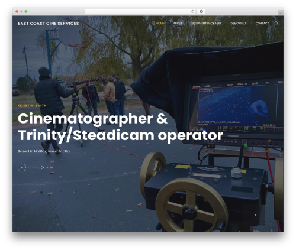
Task: Click the yellow circular play icon
Action: [22, 167]
